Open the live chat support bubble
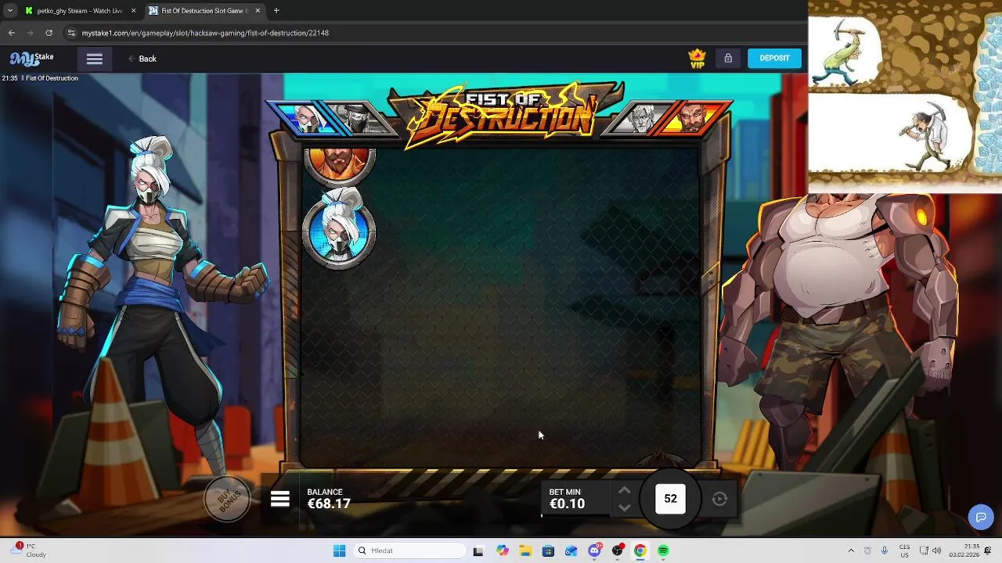 coord(980,517)
